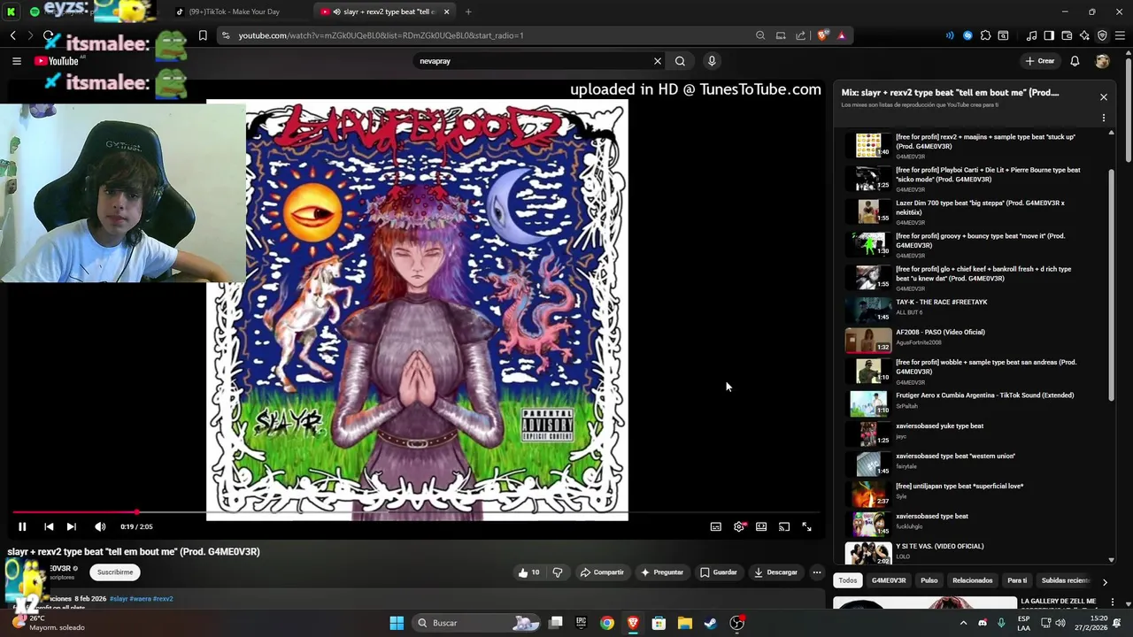Click the Suscribirme button
Screen dimensions: 1133x637
click(115, 572)
